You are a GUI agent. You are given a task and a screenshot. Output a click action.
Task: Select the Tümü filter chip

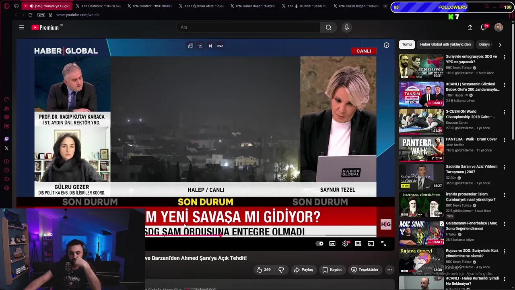point(407,44)
